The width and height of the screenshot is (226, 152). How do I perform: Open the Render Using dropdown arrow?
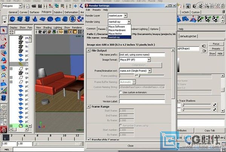point(129,22)
